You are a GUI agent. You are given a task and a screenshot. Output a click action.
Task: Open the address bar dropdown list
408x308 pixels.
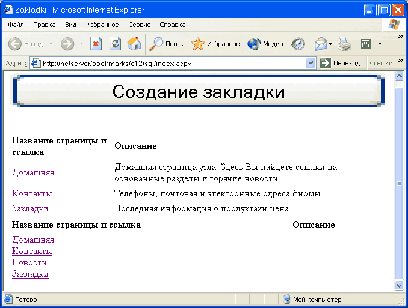(x=311, y=63)
